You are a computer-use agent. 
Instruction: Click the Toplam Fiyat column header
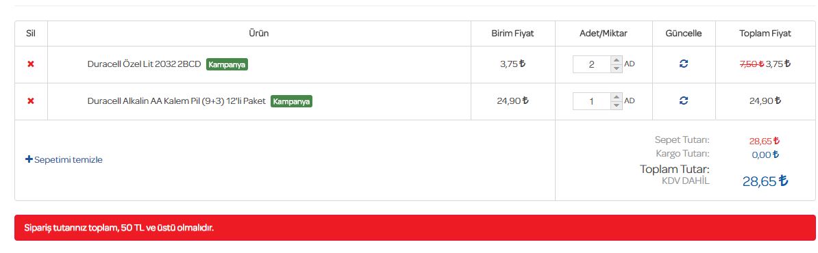coord(765,34)
